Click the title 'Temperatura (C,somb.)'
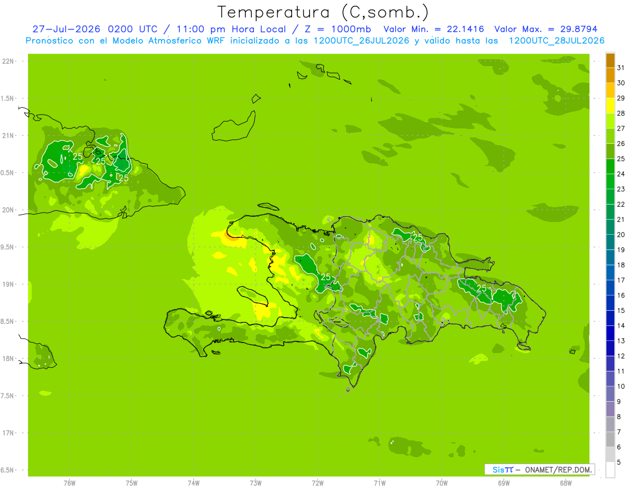This screenshot has width=635, height=490. click(x=323, y=12)
